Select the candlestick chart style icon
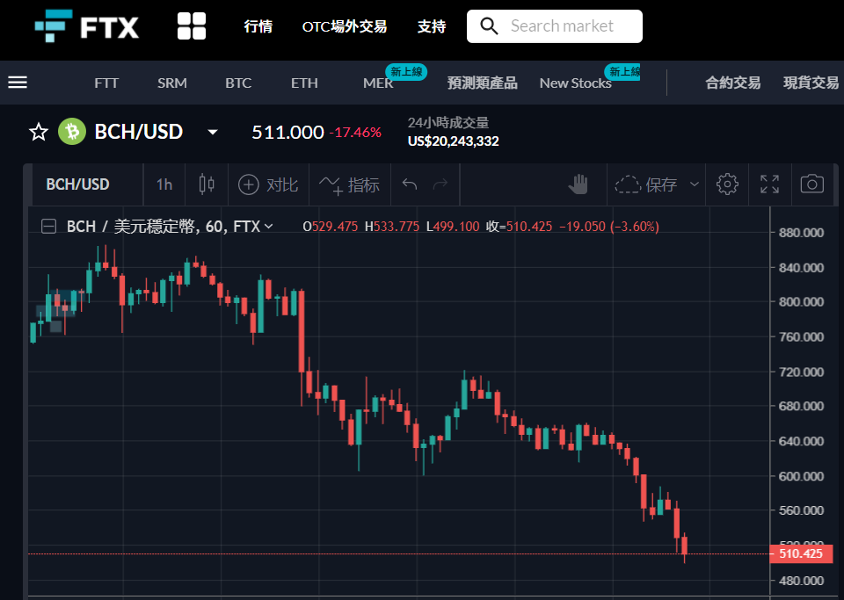Viewport: 844px width, 600px height. click(207, 184)
